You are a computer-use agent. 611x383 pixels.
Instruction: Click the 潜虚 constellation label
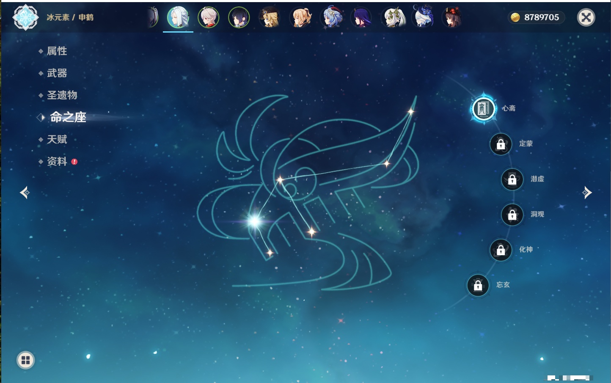click(x=537, y=179)
